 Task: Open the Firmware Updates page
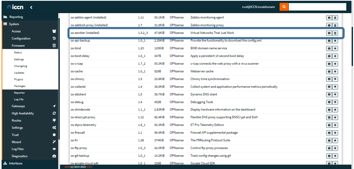tap(19, 73)
